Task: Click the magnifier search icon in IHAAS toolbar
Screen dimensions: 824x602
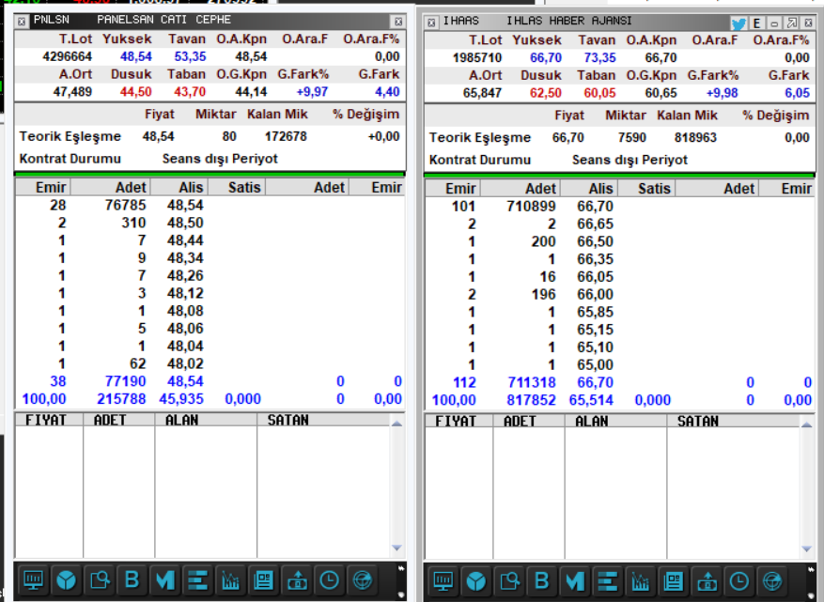Action: 509,581
